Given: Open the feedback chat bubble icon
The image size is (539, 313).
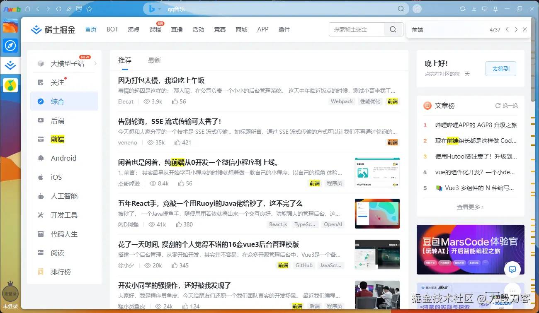Looking at the screenshot, I should pyautogui.click(x=512, y=270).
